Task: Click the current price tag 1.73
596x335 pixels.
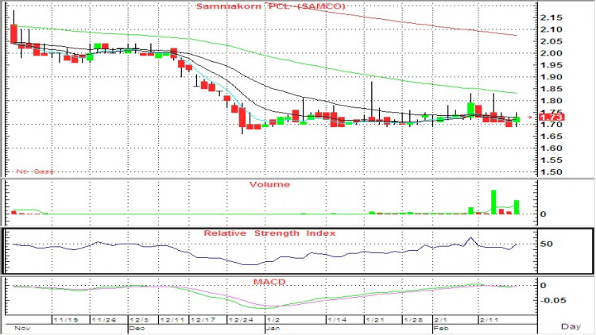Action: tap(551, 117)
